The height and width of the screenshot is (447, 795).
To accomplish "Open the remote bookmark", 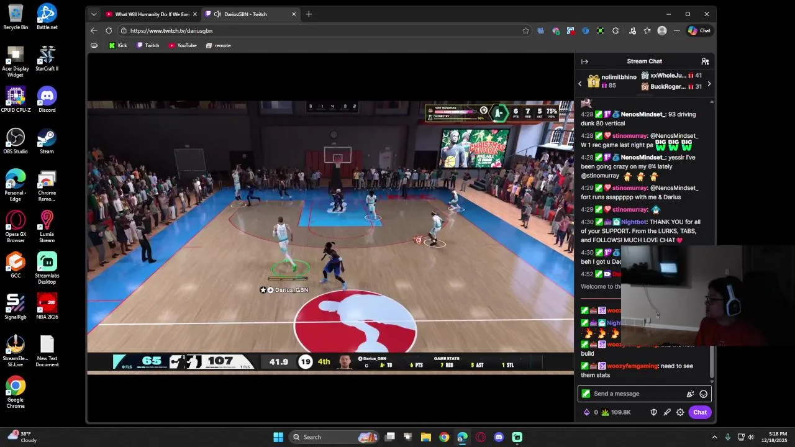I will coord(218,45).
